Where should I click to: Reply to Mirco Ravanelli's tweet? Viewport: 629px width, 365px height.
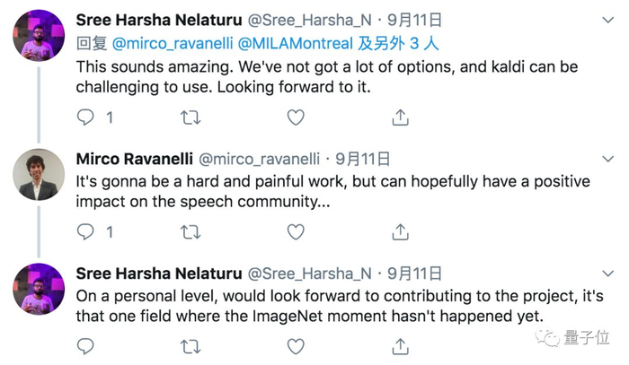coord(85,232)
